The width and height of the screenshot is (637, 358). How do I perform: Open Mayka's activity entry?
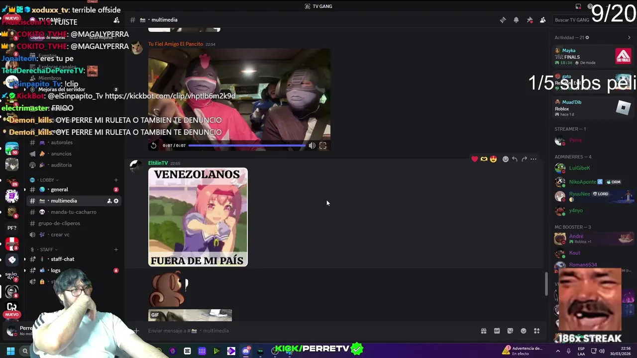pyautogui.click(x=593, y=56)
